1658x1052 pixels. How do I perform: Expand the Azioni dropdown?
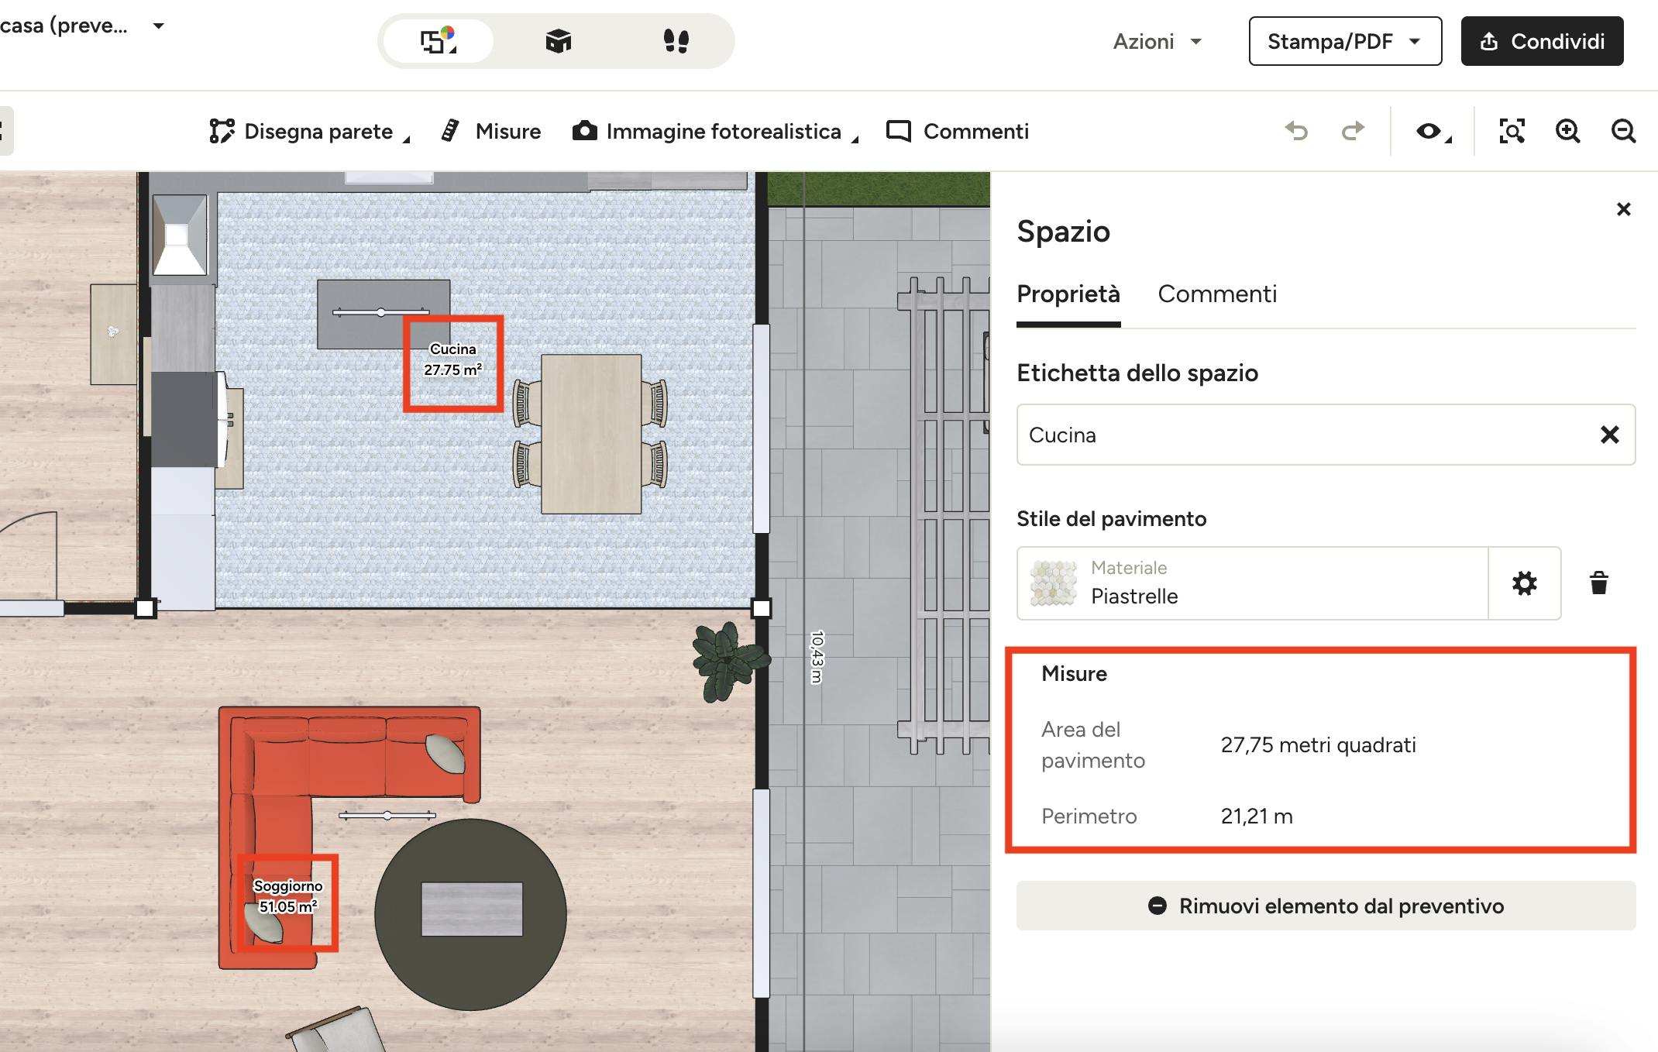click(1157, 41)
